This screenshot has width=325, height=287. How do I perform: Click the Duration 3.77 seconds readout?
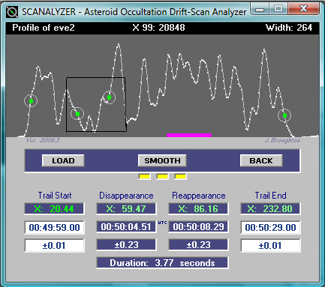[162, 263]
